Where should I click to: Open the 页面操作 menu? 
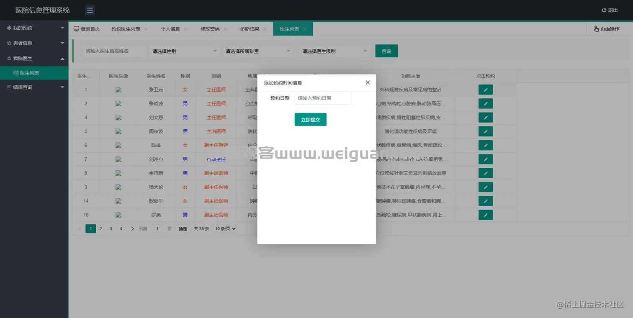607,29
